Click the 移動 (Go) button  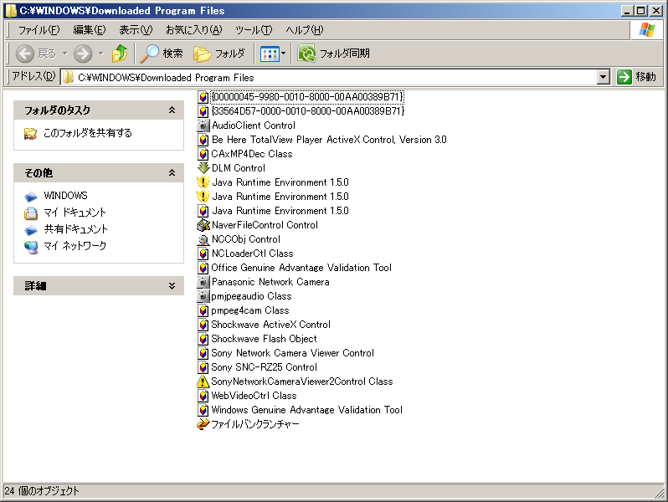636,77
